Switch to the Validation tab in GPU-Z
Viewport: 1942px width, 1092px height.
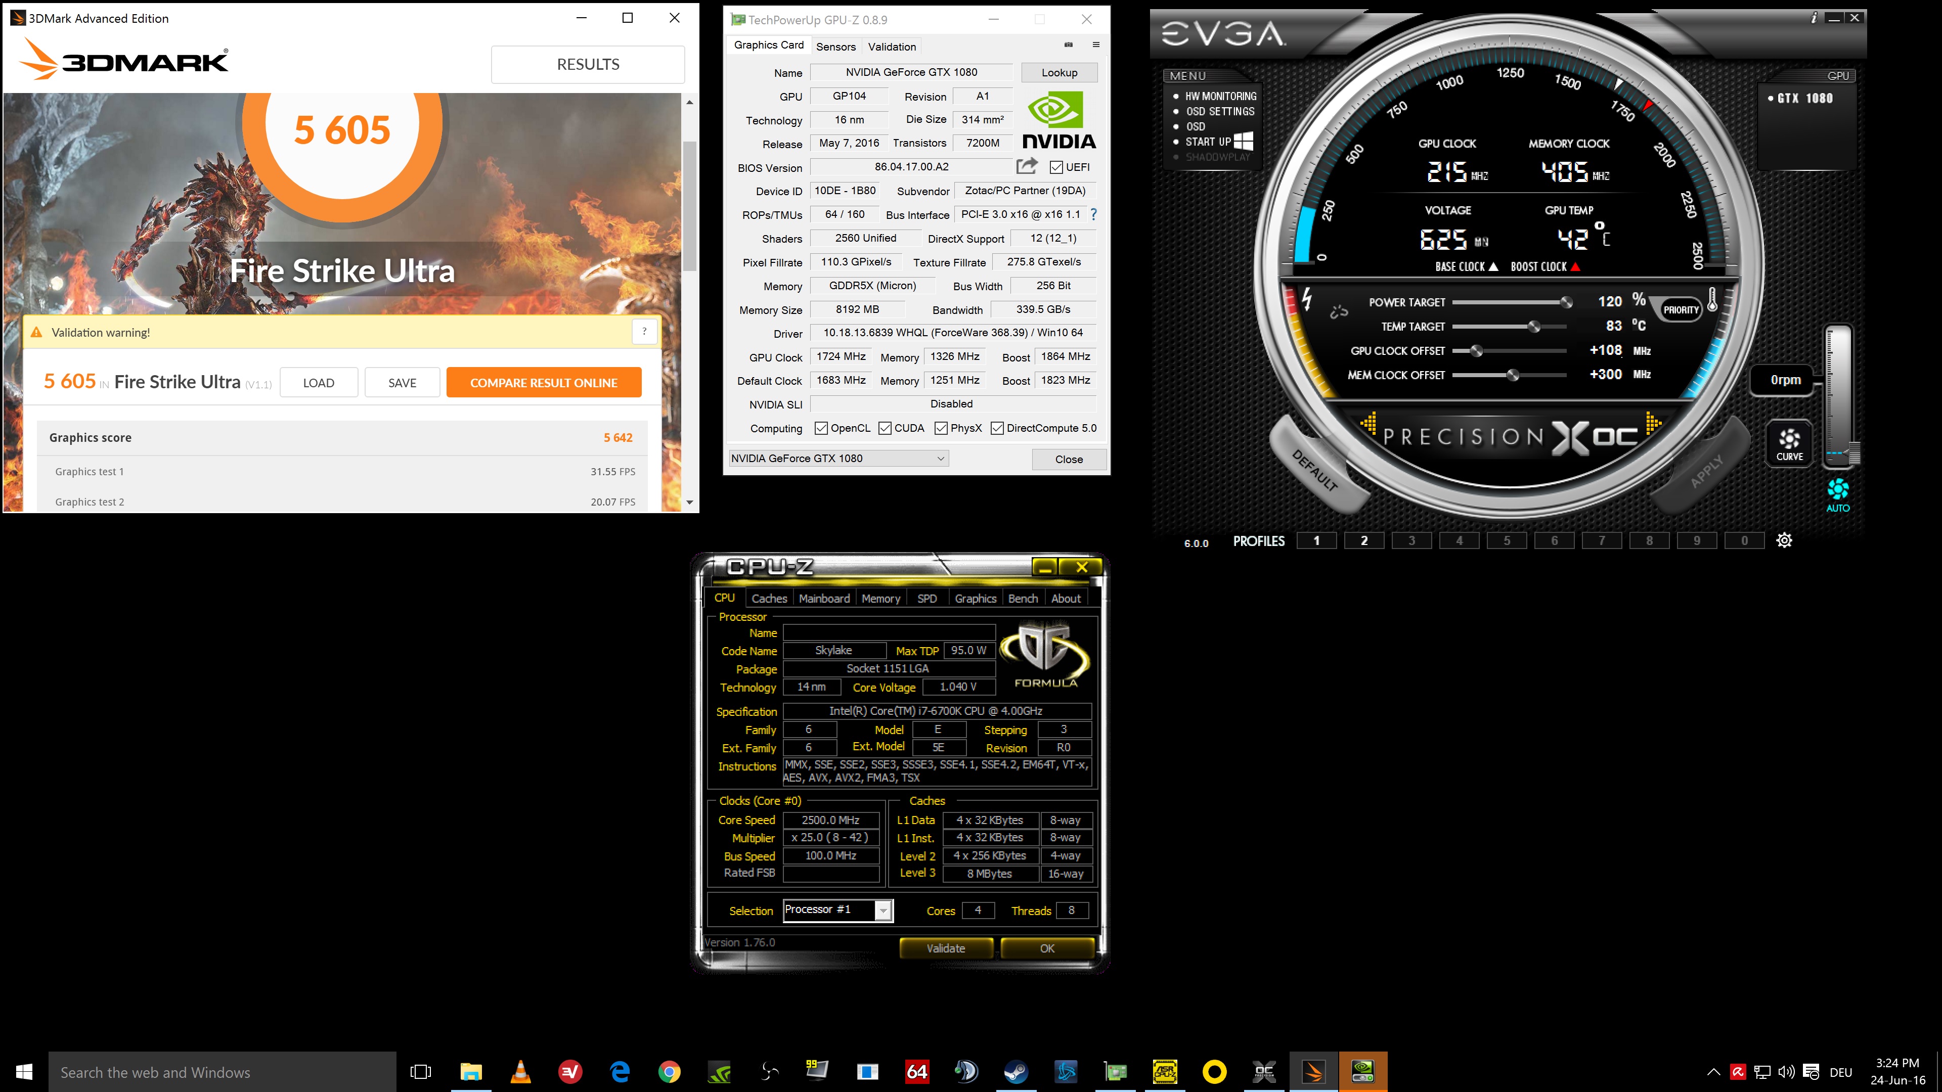pos(892,47)
